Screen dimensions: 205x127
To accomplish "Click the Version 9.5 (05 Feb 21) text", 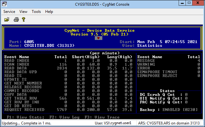I will (x=100, y=34).
